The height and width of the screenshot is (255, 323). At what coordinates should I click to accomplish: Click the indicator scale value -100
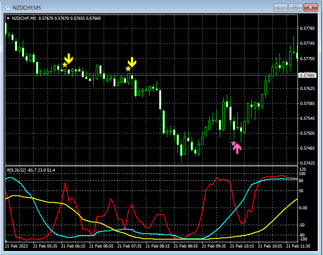click(302, 239)
